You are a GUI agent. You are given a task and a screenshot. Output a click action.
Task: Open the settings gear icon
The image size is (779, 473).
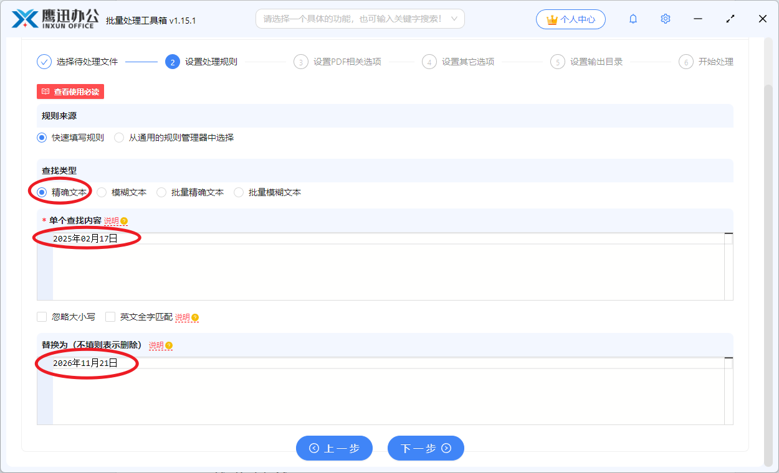(666, 19)
